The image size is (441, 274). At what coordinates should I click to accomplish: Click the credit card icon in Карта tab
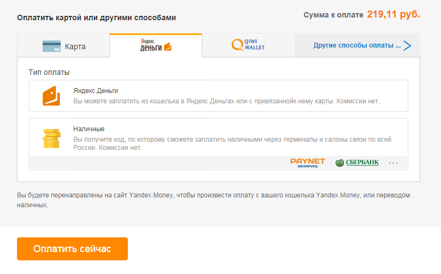coord(51,46)
